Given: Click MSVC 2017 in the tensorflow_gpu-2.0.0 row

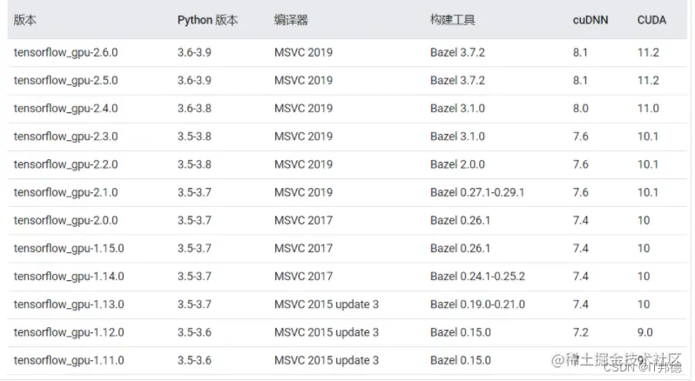Looking at the screenshot, I should pyautogui.click(x=303, y=220).
